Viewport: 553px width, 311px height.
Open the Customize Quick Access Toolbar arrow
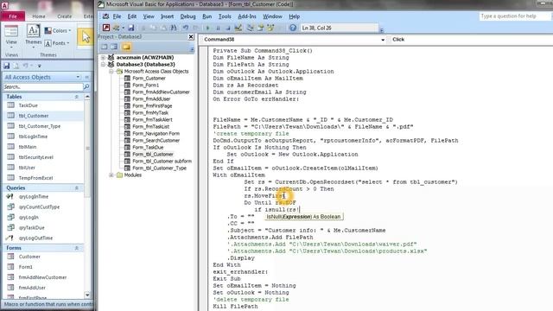pyautogui.click(x=39, y=66)
